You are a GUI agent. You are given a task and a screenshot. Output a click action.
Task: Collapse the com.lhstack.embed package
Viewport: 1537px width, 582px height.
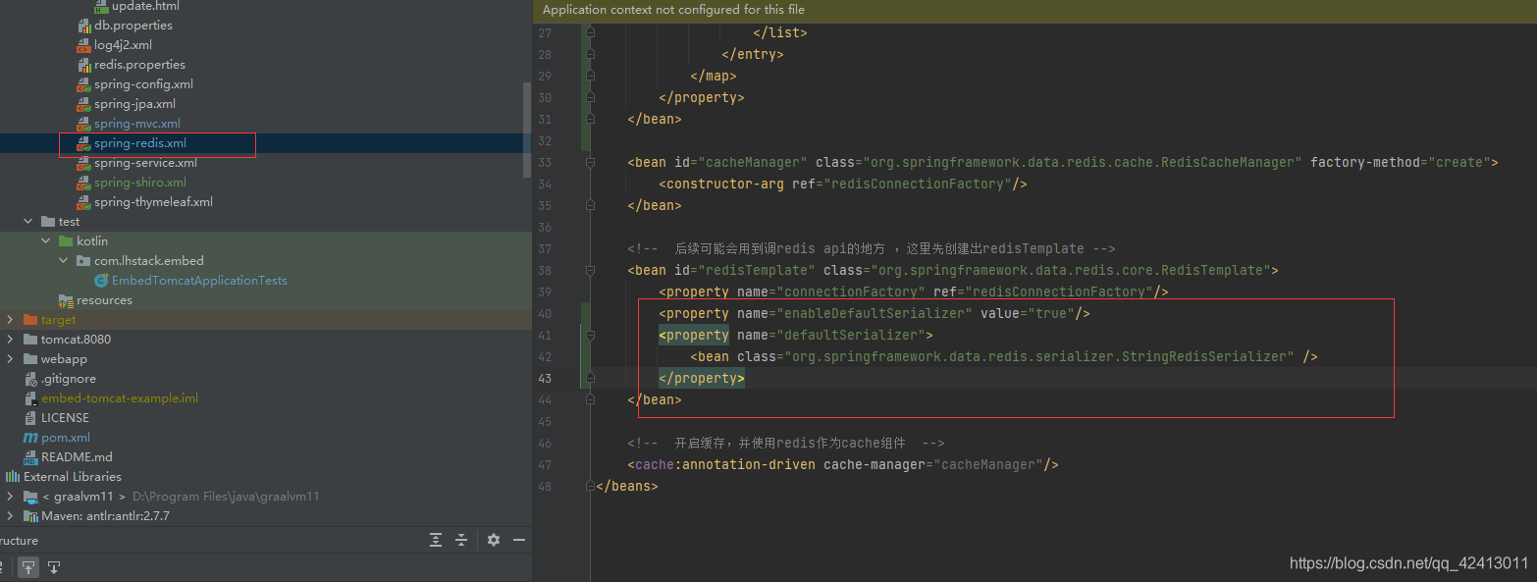click(64, 261)
